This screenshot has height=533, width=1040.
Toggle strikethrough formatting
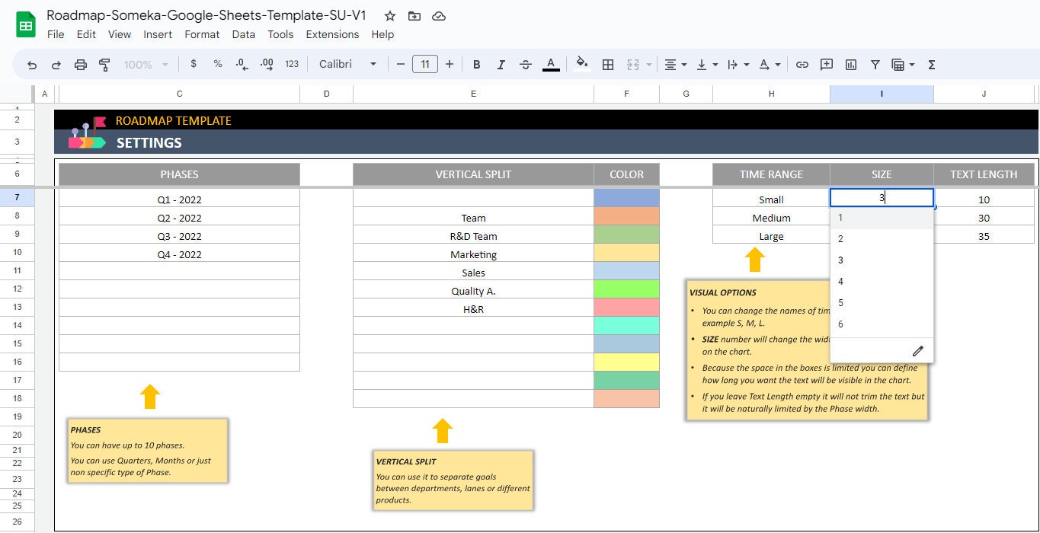[x=525, y=64]
